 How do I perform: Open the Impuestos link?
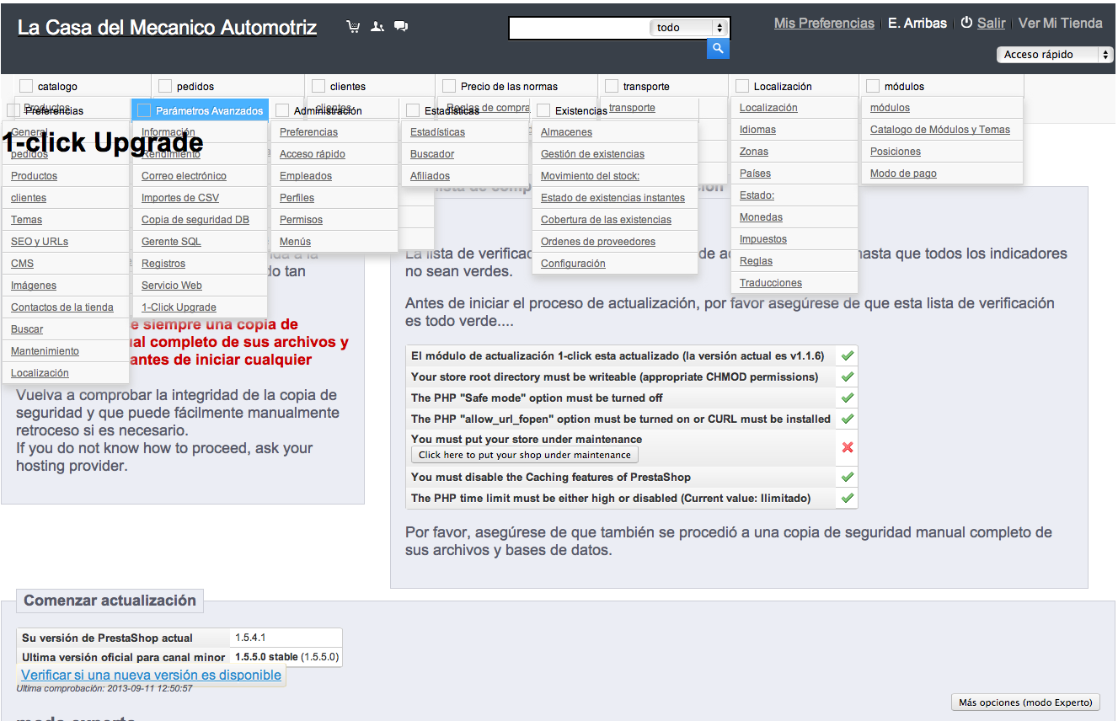763,239
